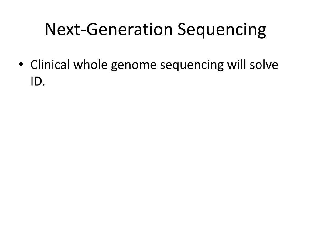The height and width of the screenshot is (233, 311).
Task: Click the capital N in Next
Action: [51, 29]
